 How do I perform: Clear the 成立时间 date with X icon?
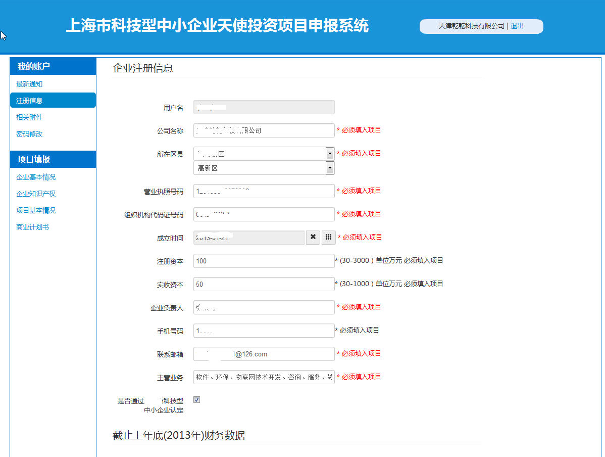(313, 237)
